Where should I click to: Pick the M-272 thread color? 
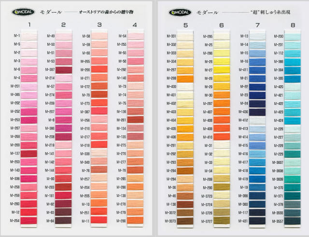click(x=100, y=87)
